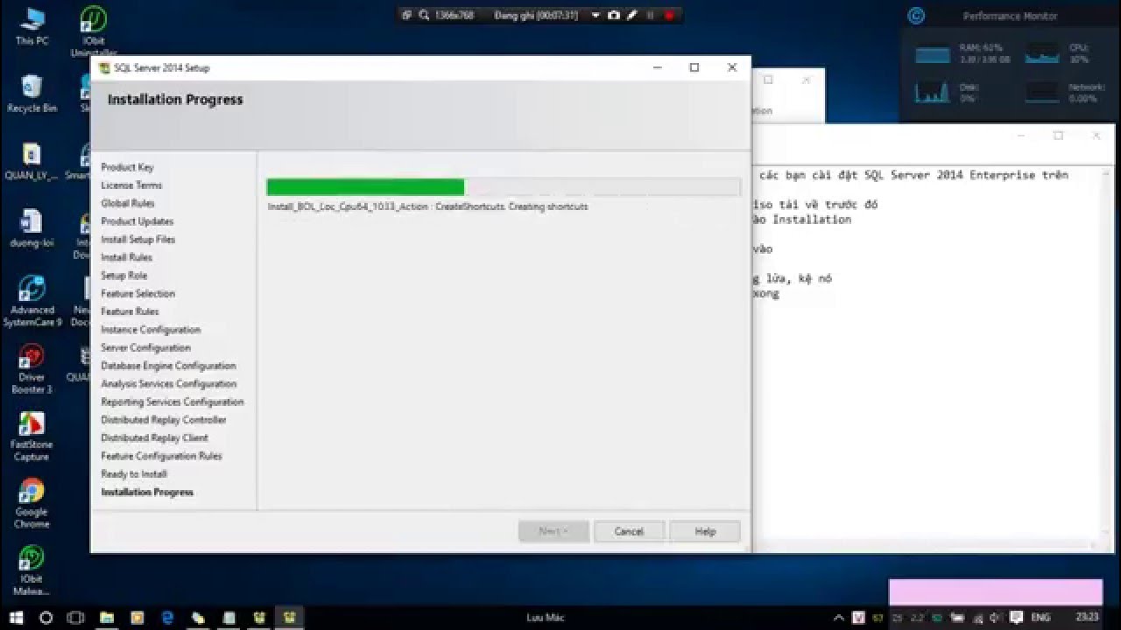Viewport: 1121px width, 630px height.
Task: Select Global Rules step
Action: click(x=128, y=203)
